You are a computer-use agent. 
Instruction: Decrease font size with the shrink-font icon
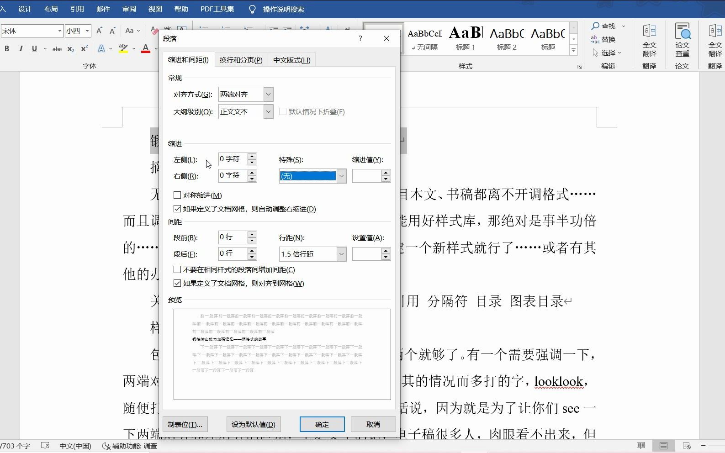click(112, 31)
